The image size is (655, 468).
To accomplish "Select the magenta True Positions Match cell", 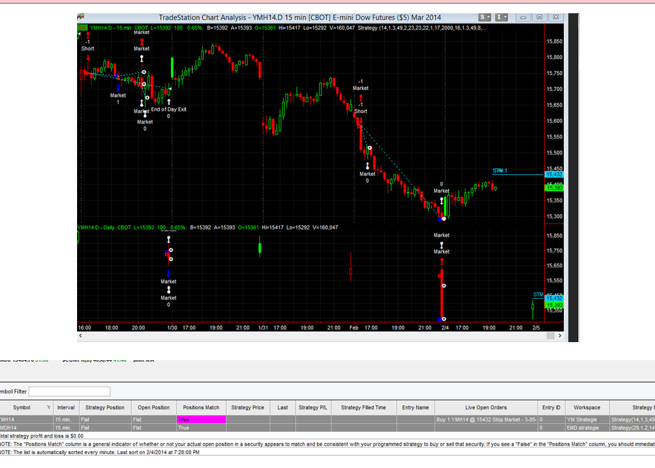I will click(201, 420).
